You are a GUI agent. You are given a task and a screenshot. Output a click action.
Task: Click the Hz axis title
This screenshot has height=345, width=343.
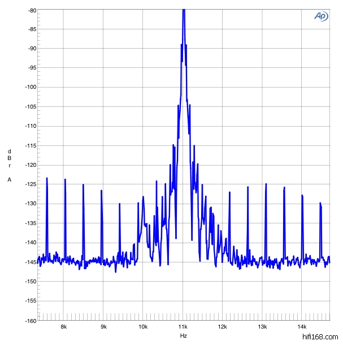pos(183,336)
